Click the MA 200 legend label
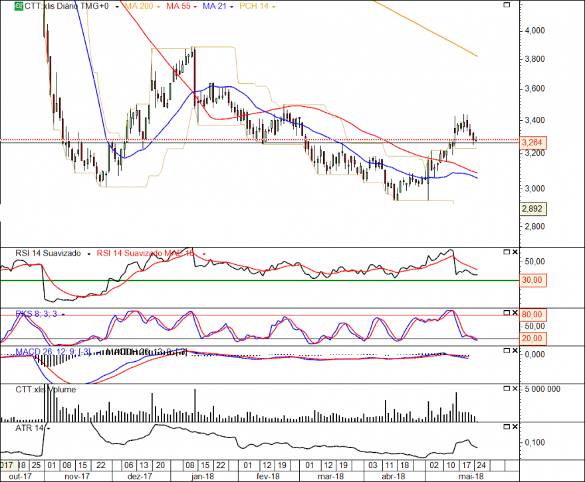This screenshot has height=482, width=585. (138, 7)
